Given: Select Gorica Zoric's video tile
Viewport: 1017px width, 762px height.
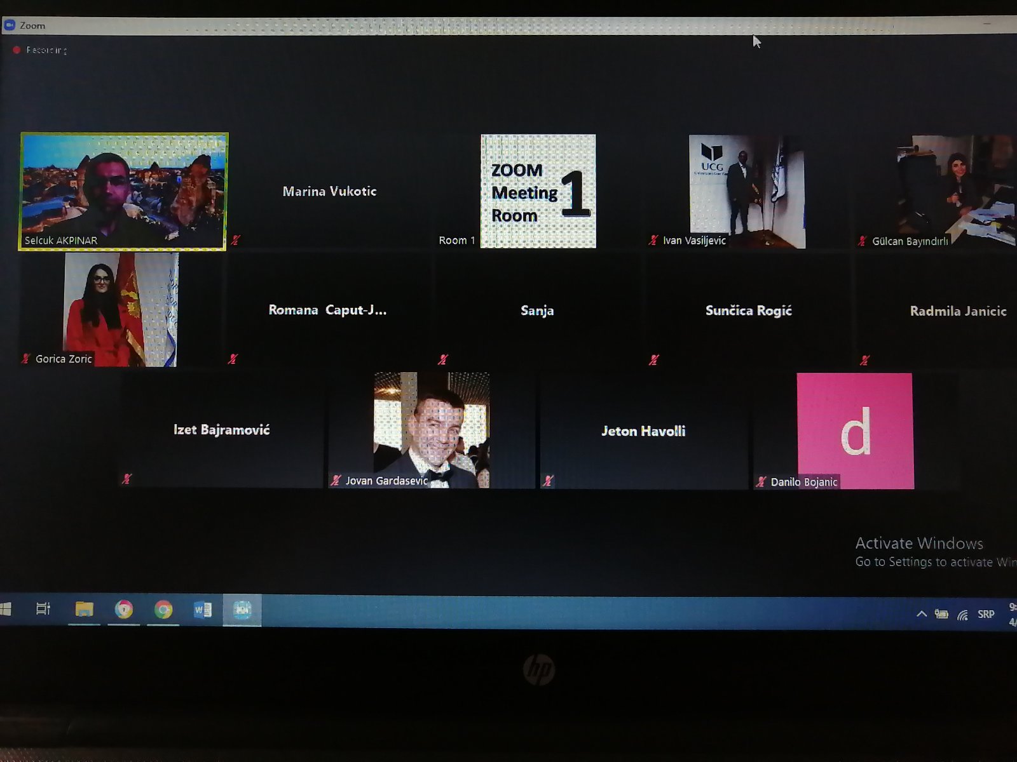Looking at the screenshot, I should [x=121, y=309].
